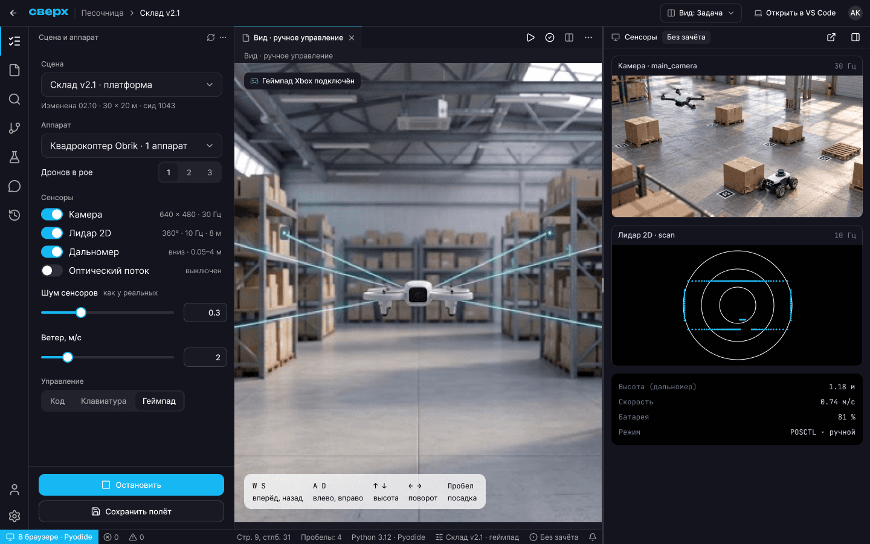This screenshot has height=544, width=870.
Task: Open the chat bubble sidebar icon
Action: pyautogui.click(x=14, y=186)
